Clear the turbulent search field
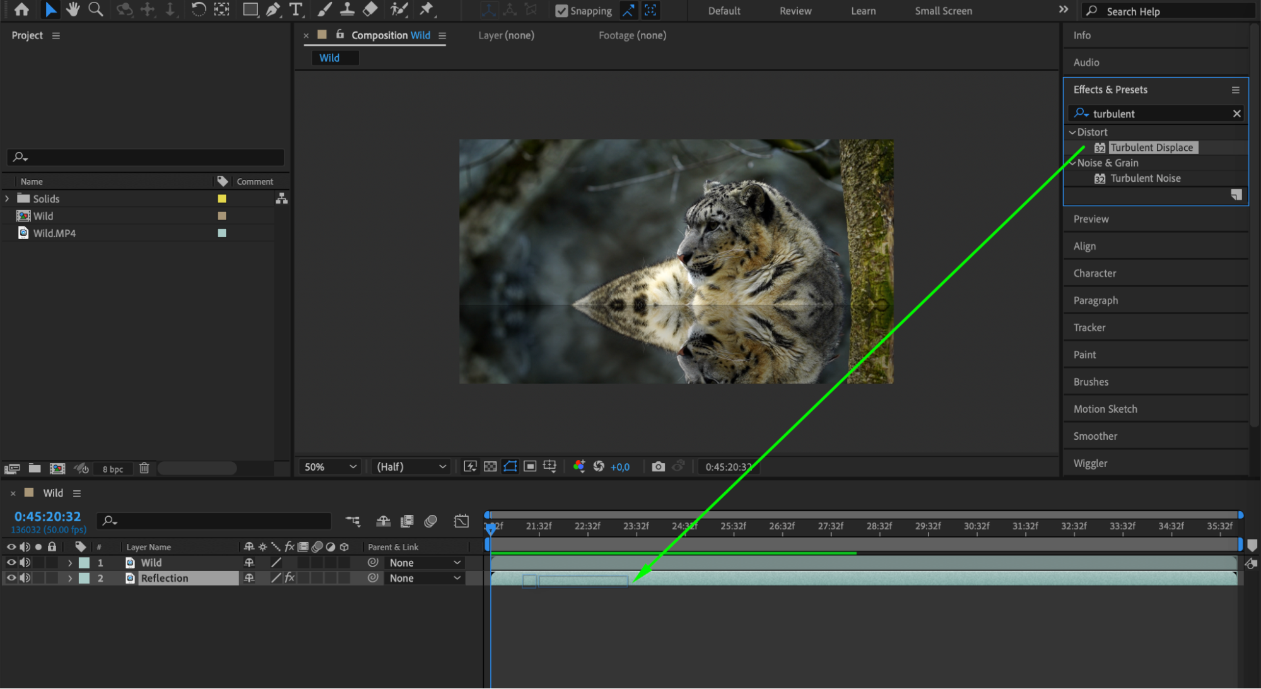 (1236, 114)
